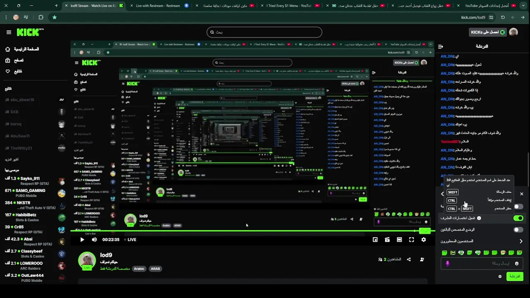Open Cr85 recommended channel
The width and height of the screenshot is (530, 298).
tap(35, 229)
